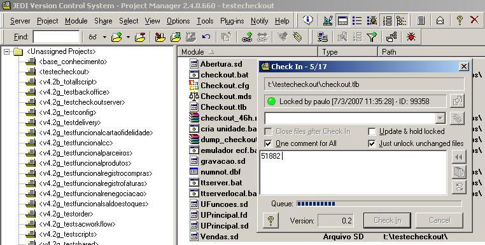Image resolution: width=485 pixels, height=245 pixels.
Task: Select the <testecheckout> project in the tree
Action: click(x=64, y=72)
